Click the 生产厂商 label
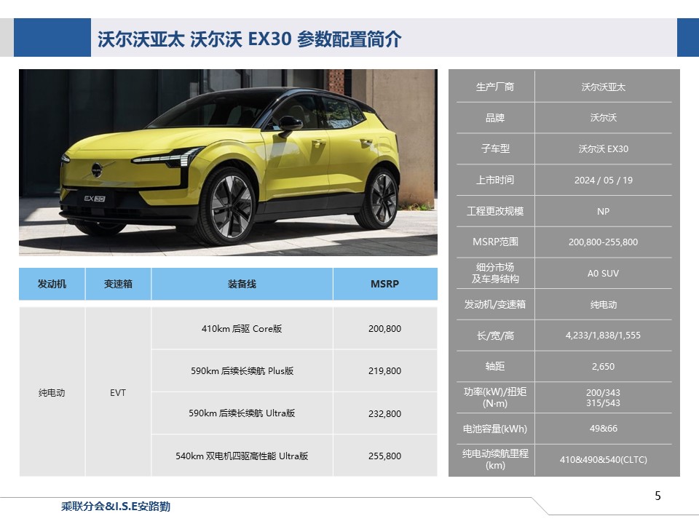This screenshot has width=699, height=524. tap(495, 87)
